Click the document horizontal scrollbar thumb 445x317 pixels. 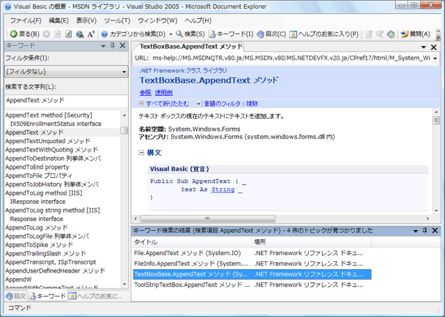coord(208,219)
